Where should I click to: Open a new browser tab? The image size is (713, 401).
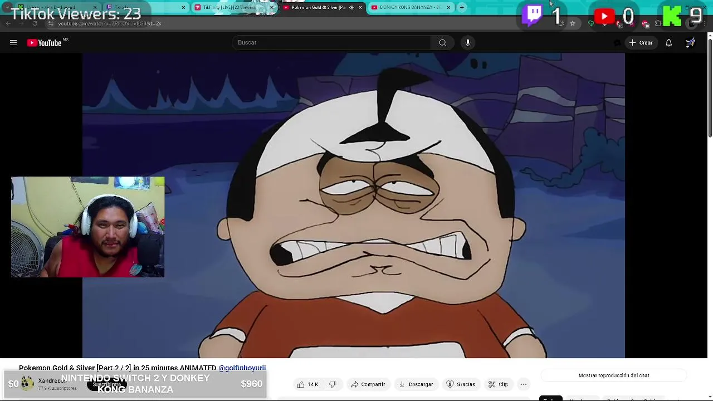pyautogui.click(x=462, y=7)
